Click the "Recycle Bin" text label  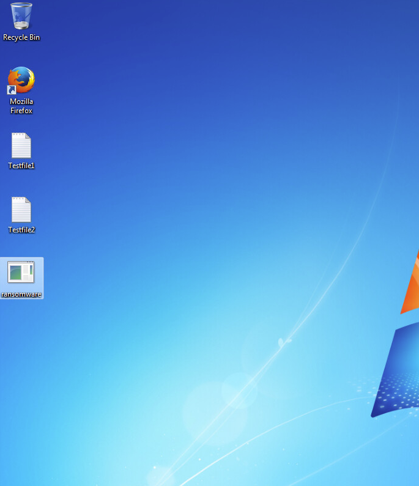pos(21,37)
